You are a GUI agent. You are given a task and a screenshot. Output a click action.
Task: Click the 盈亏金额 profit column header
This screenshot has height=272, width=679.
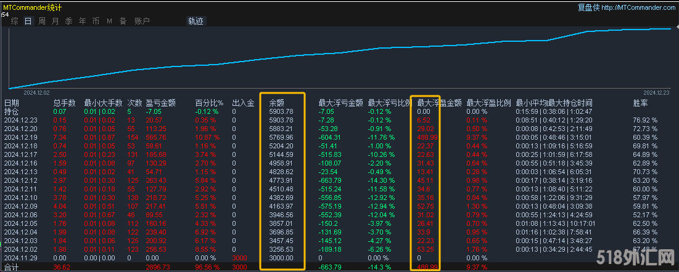(x=160, y=103)
